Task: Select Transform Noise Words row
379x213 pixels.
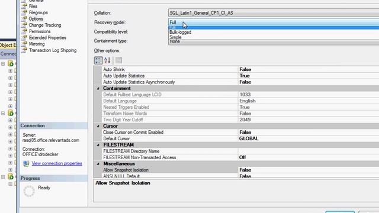Action: point(240,113)
